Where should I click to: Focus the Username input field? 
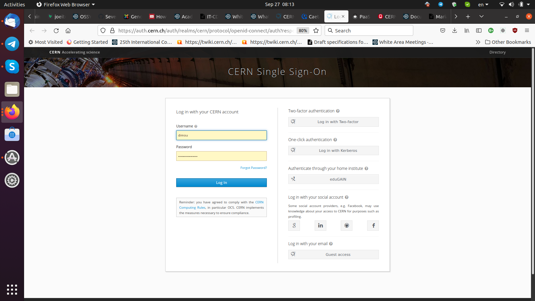pyautogui.click(x=221, y=135)
